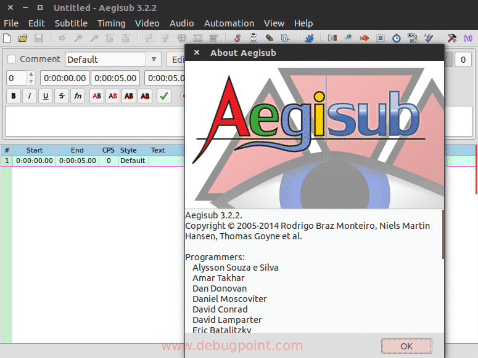Increase layer with spinner up arrow
This screenshot has height=358, width=478.
click(x=31, y=74)
